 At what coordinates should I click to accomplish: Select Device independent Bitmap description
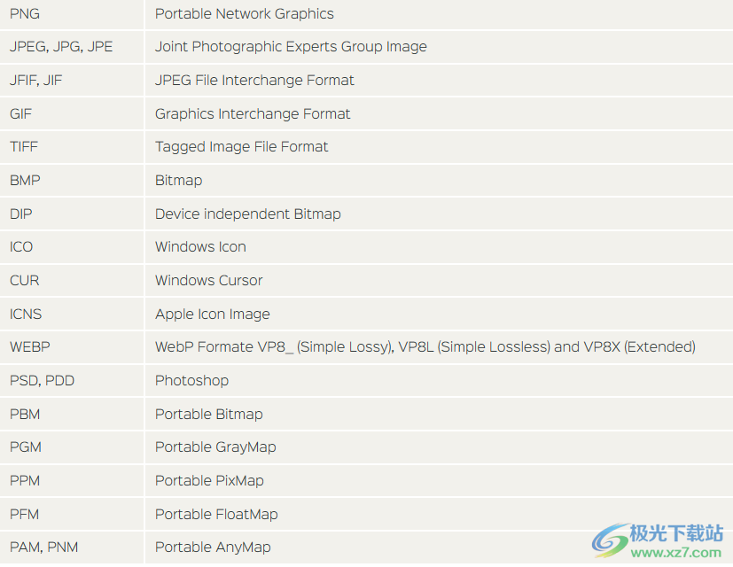pos(248,214)
